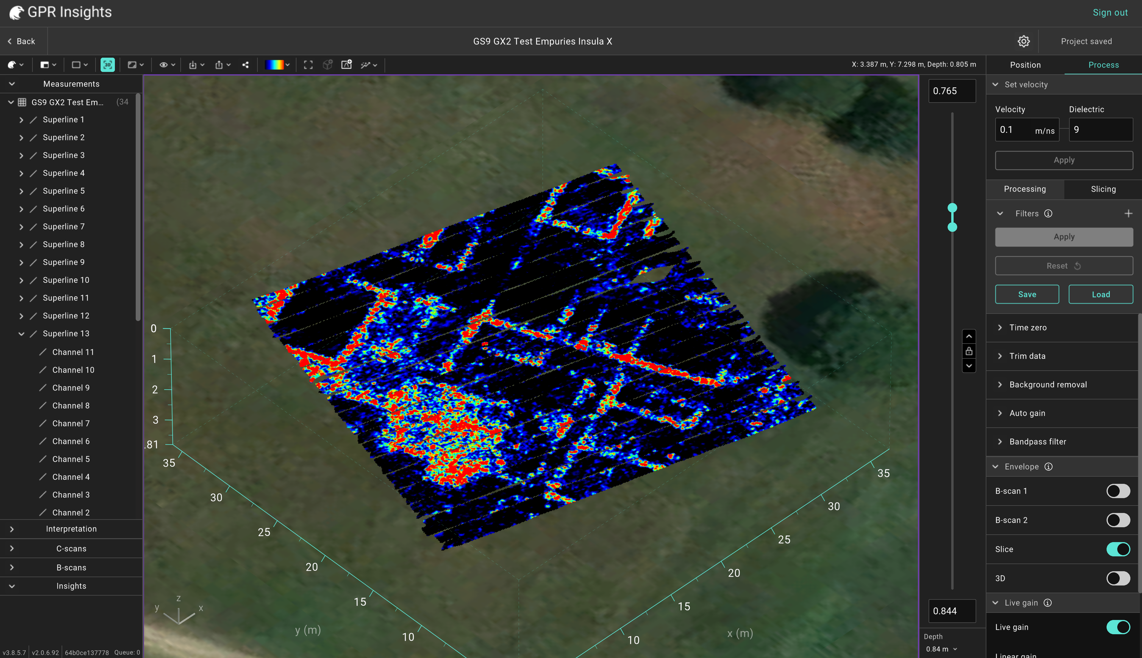Click the grid icon beside GS9 GX2 Test Em...
The width and height of the screenshot is (1142, 658).
[x=22, y=102]
